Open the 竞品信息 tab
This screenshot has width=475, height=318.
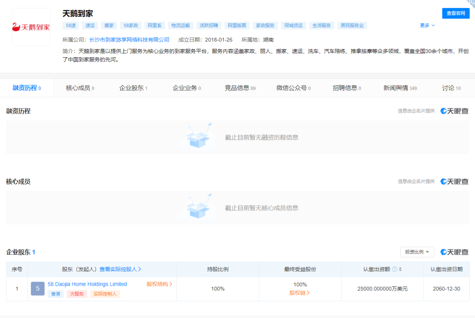point(240,88)
